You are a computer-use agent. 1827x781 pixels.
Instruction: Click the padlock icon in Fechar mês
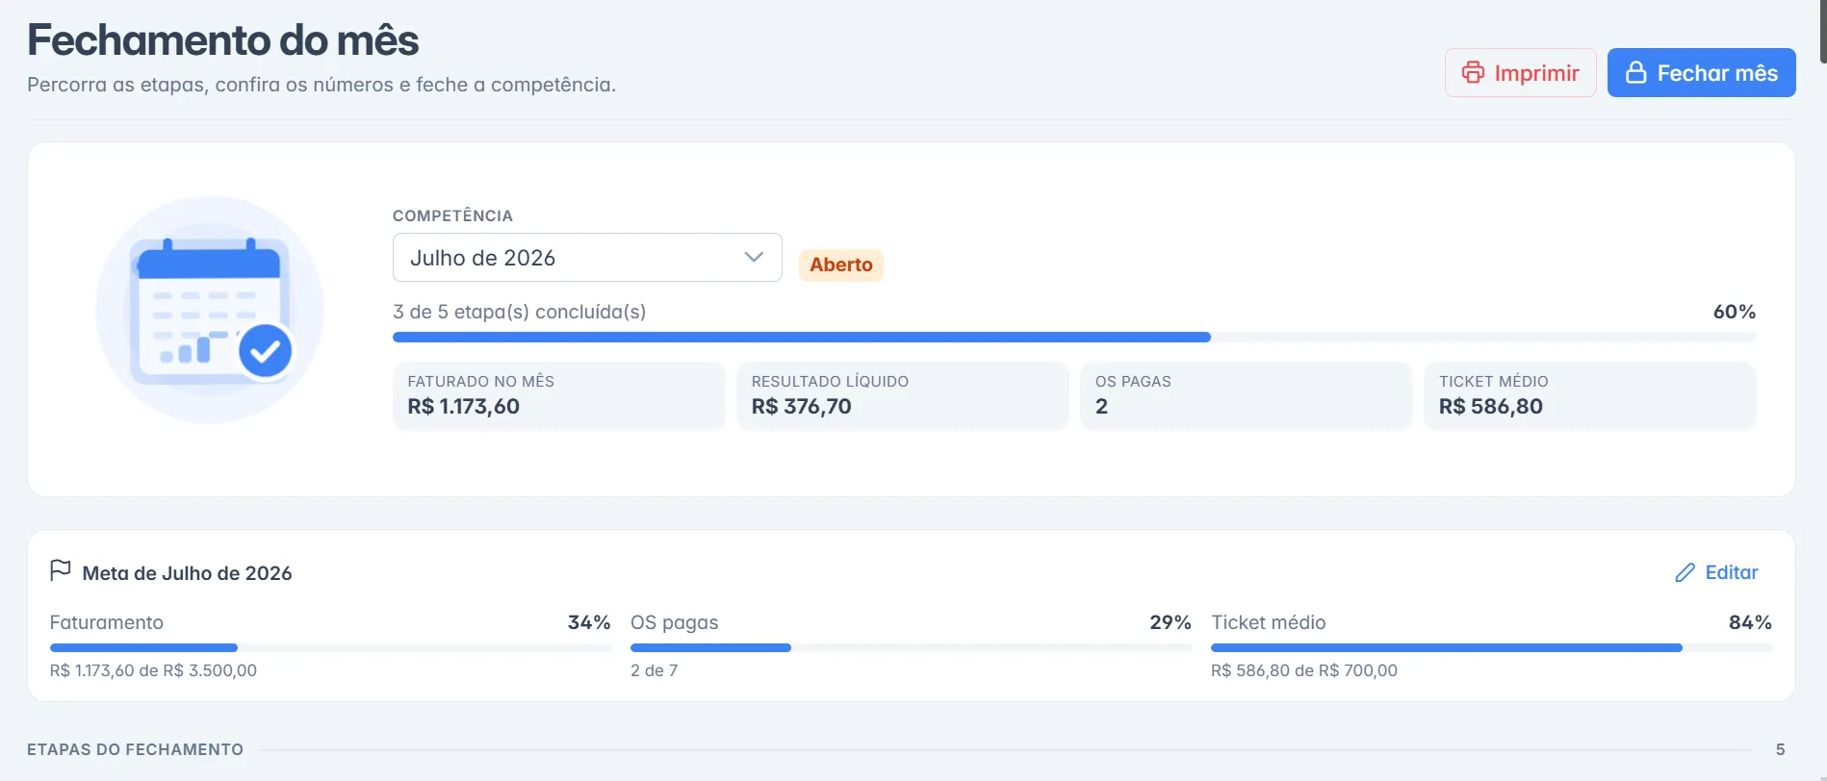coord(1635,73)
